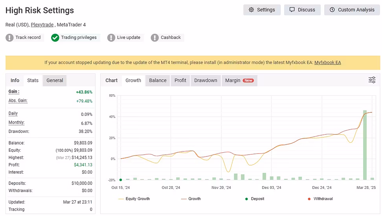Screen dimensions: 382x216
Task: Click the Cashback warning icon
Action: pos(155,38)
